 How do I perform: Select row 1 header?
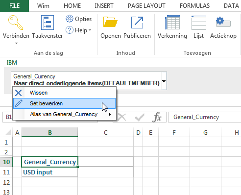click(x=6, y=142)
